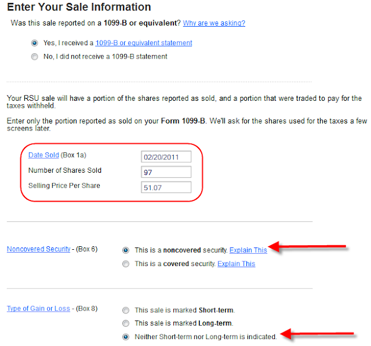Choose the noncovered security radio option
This screenshot has height=346, width=371.
[126, 250]
